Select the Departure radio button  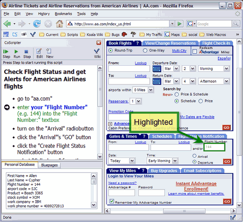click(x=194, y=162)
